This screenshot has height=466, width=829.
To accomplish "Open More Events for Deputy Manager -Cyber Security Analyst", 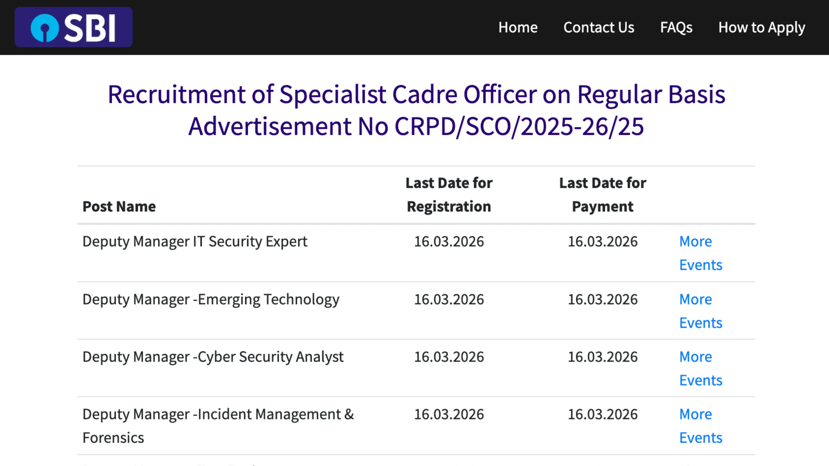I will pos(700,368).
